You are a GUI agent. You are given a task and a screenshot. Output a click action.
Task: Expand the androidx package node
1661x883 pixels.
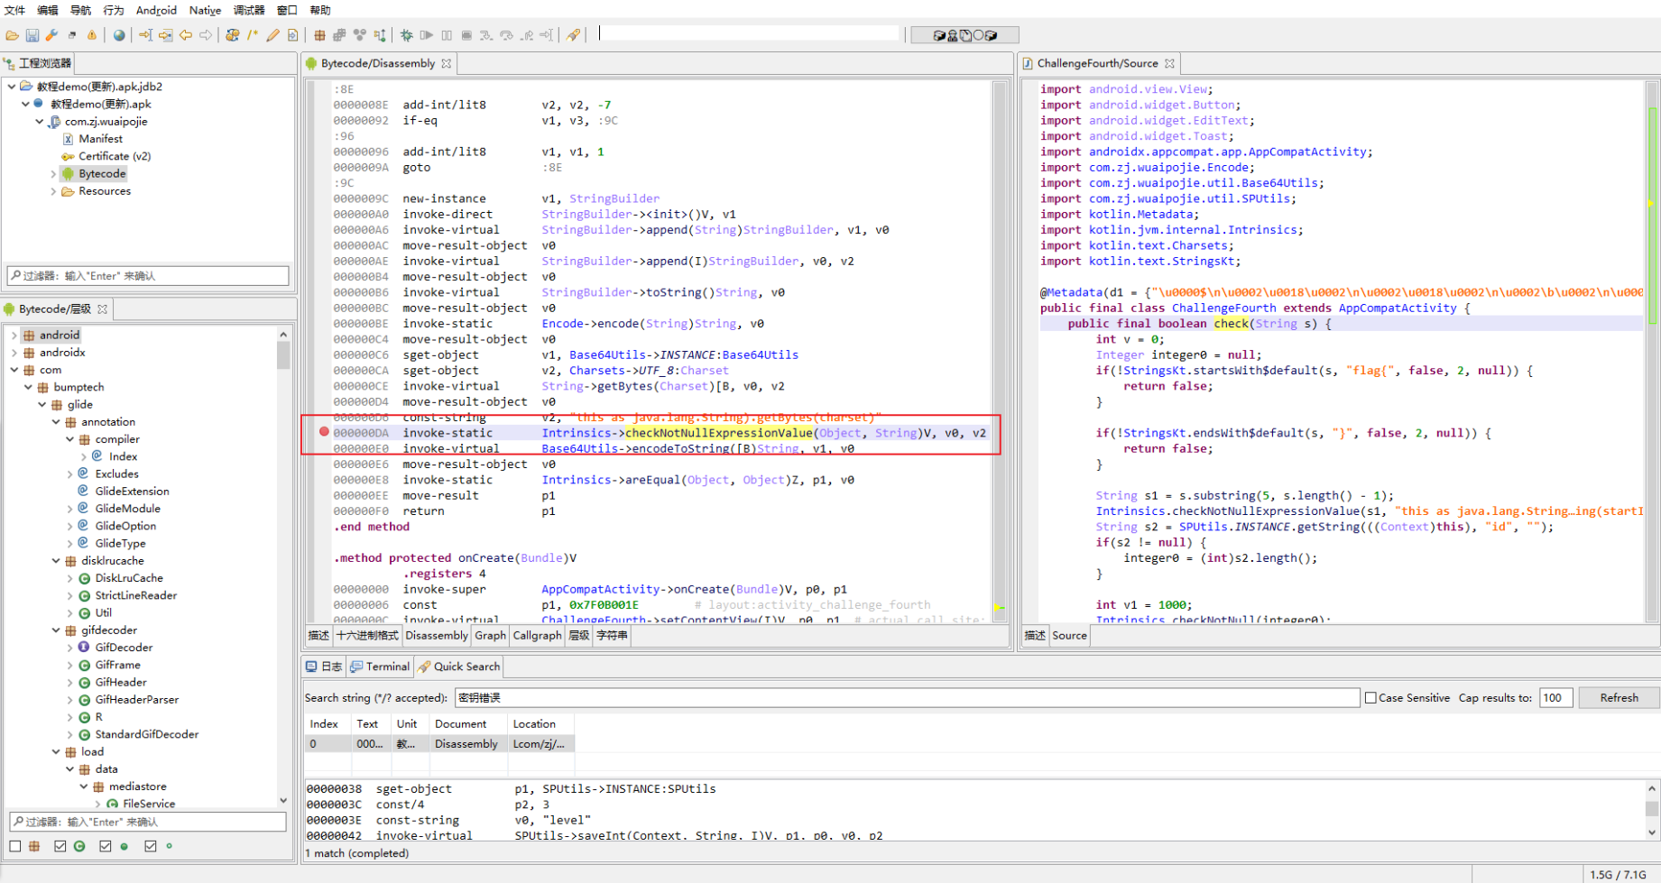(14, 353)
